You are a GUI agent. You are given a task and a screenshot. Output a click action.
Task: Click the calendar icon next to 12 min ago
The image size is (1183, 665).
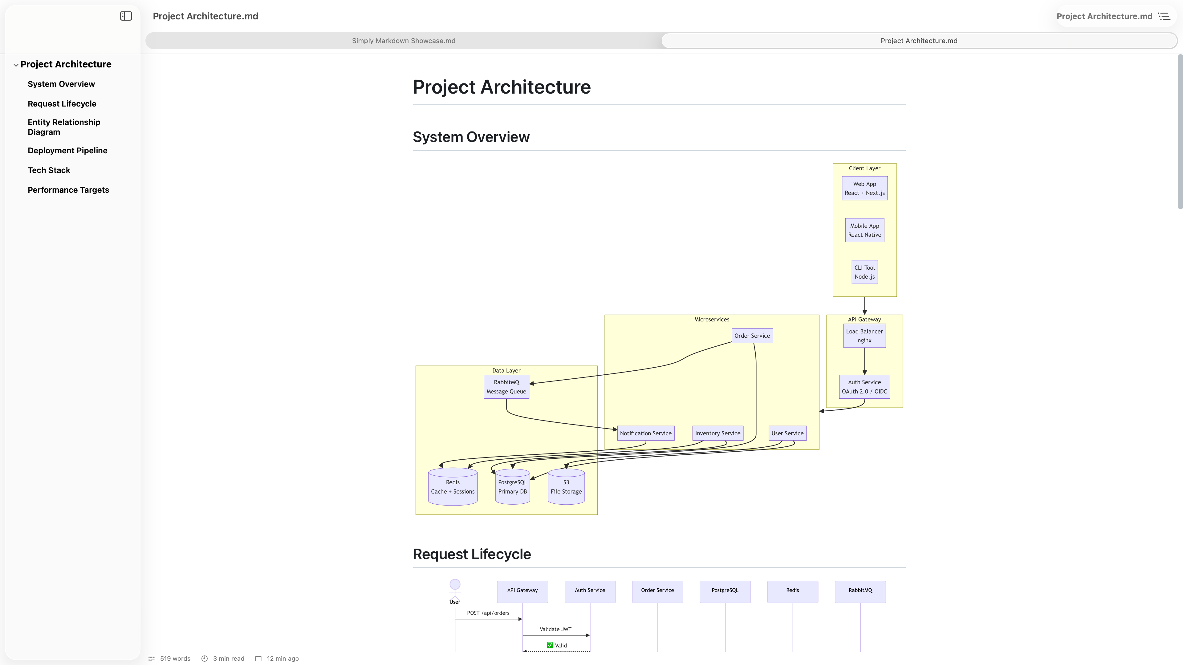(258, 658)
